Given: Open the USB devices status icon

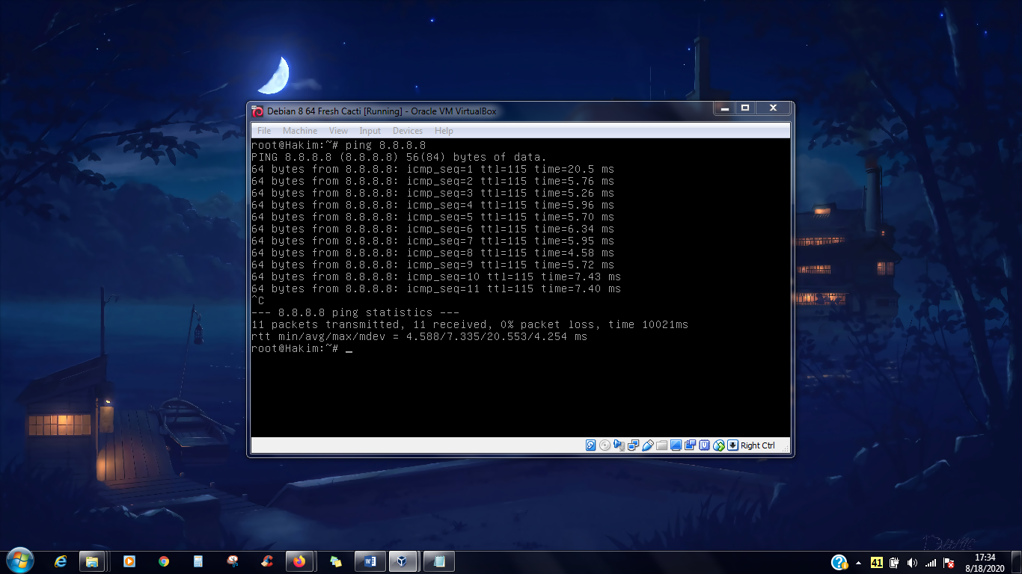Looking at the screenshot, I should click(x=648, y=445).
